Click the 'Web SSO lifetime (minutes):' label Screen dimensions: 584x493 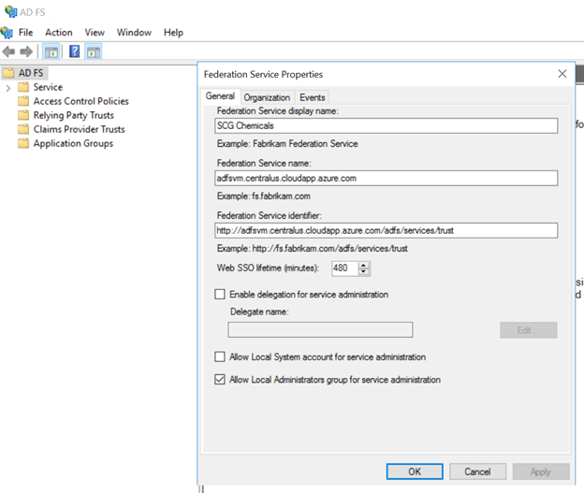(x=268, y=268)
